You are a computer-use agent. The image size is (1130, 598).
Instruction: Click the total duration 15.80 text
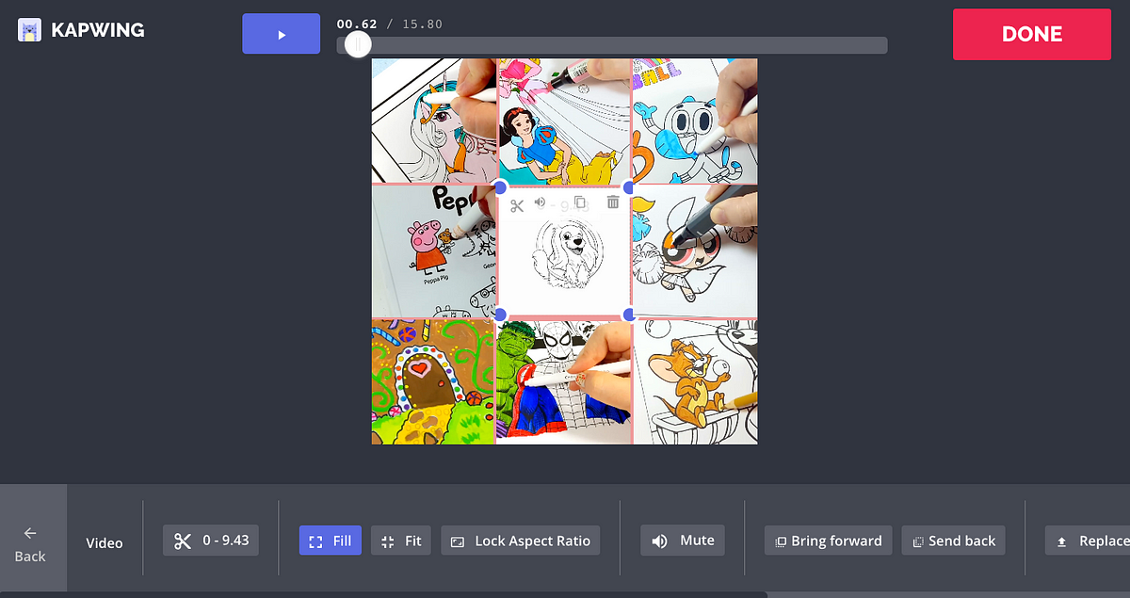tap(422, 24)
